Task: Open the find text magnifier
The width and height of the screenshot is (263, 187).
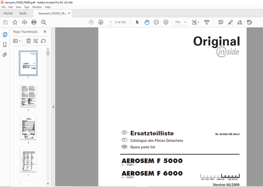Action: [44, 22]
